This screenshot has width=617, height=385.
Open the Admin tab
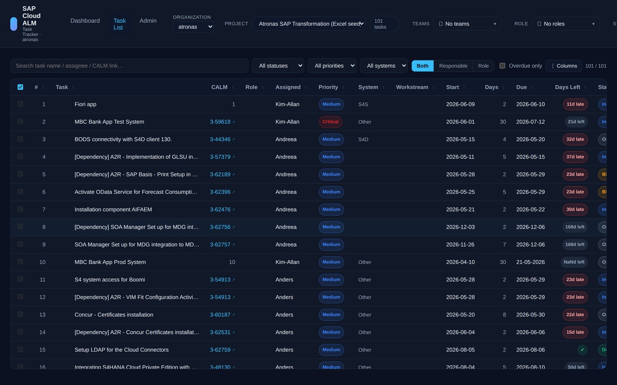[x=148, y=21]
